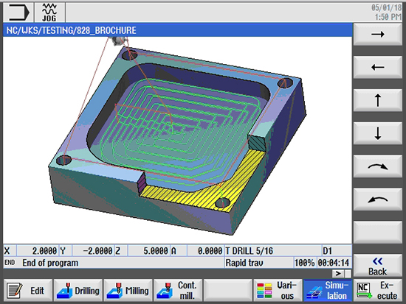
Task: Go back using the Back softkey
Action: pyautogui.click(x=377, y=266)
